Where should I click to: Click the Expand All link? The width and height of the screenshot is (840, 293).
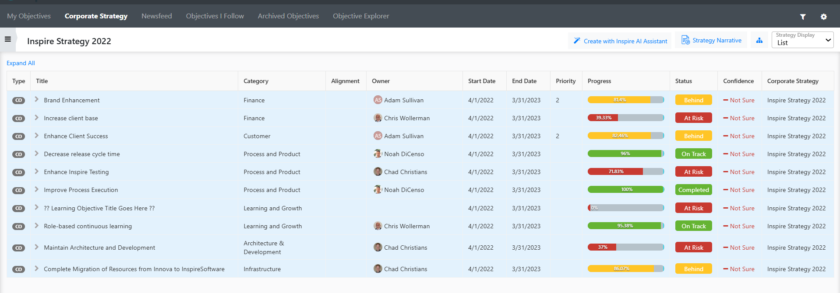click(x=21, y=63)
